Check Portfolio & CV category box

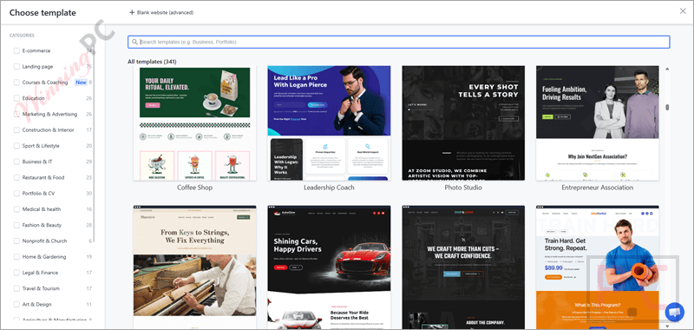16,194
